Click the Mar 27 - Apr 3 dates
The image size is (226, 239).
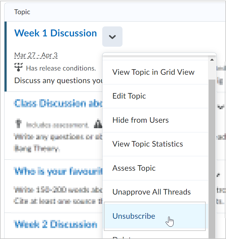click(36, 55)
